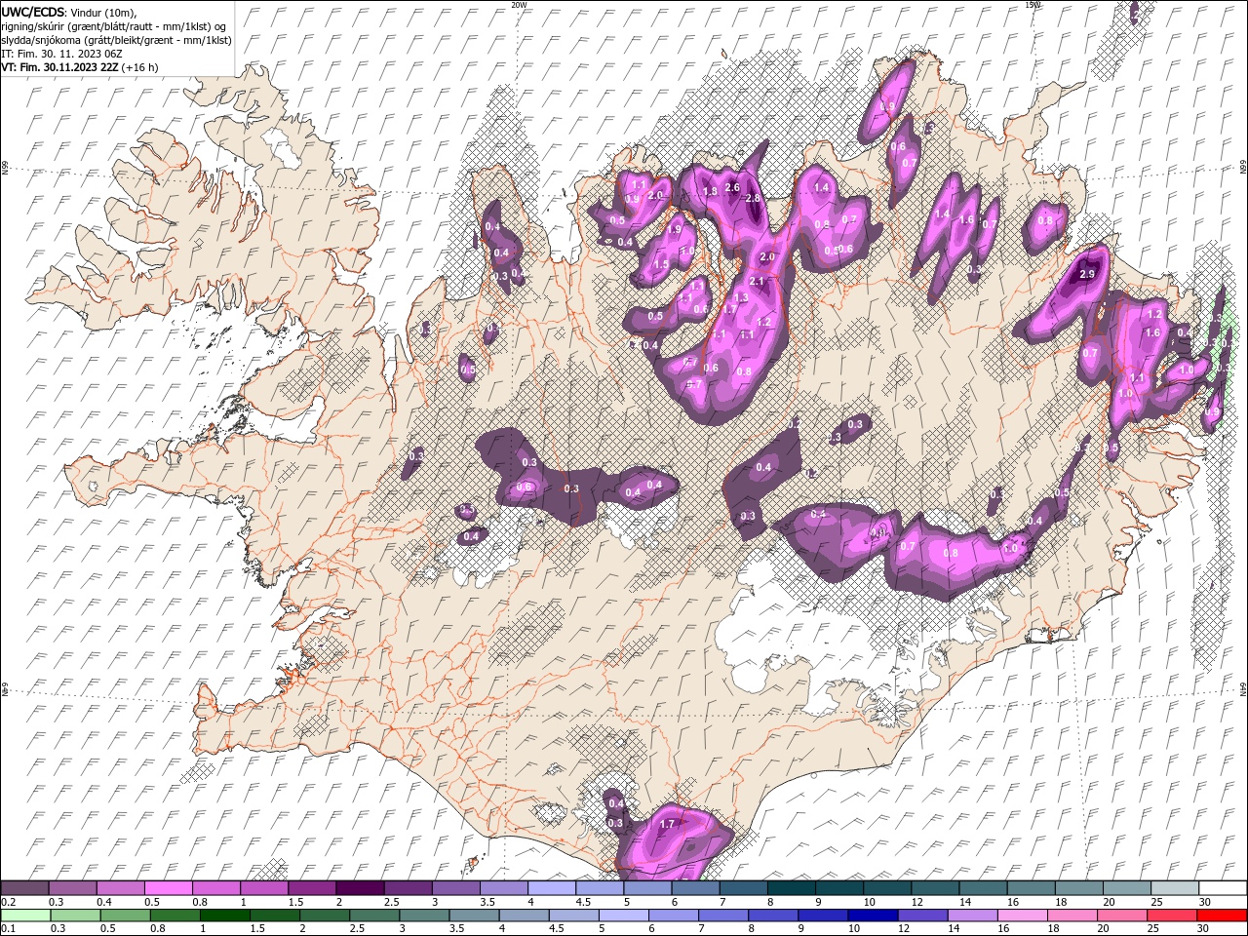Pick the dark mauve 0.2 snow legend swatch
The height and width of the screenshot is (936, 1248).
point(25,888)
